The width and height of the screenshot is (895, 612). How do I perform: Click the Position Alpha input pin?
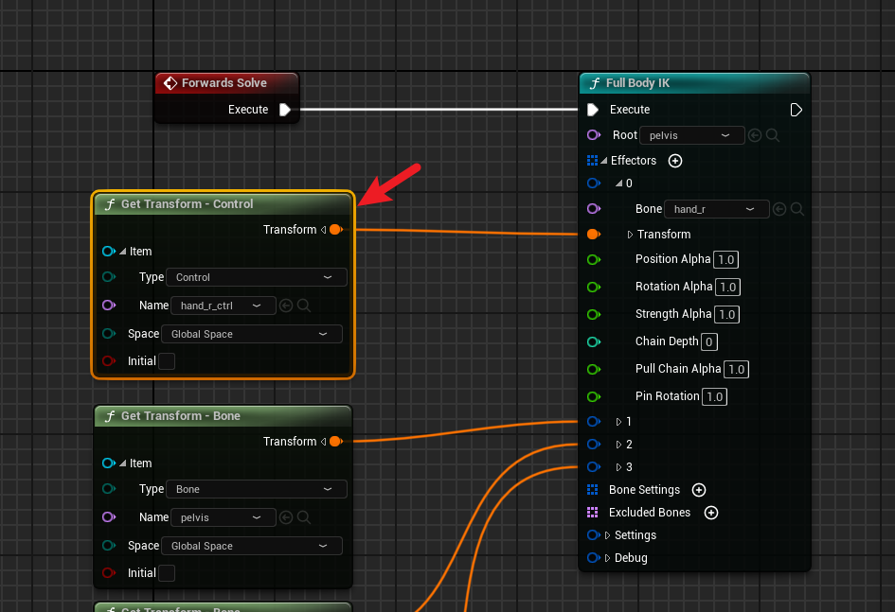click(594, 260)
